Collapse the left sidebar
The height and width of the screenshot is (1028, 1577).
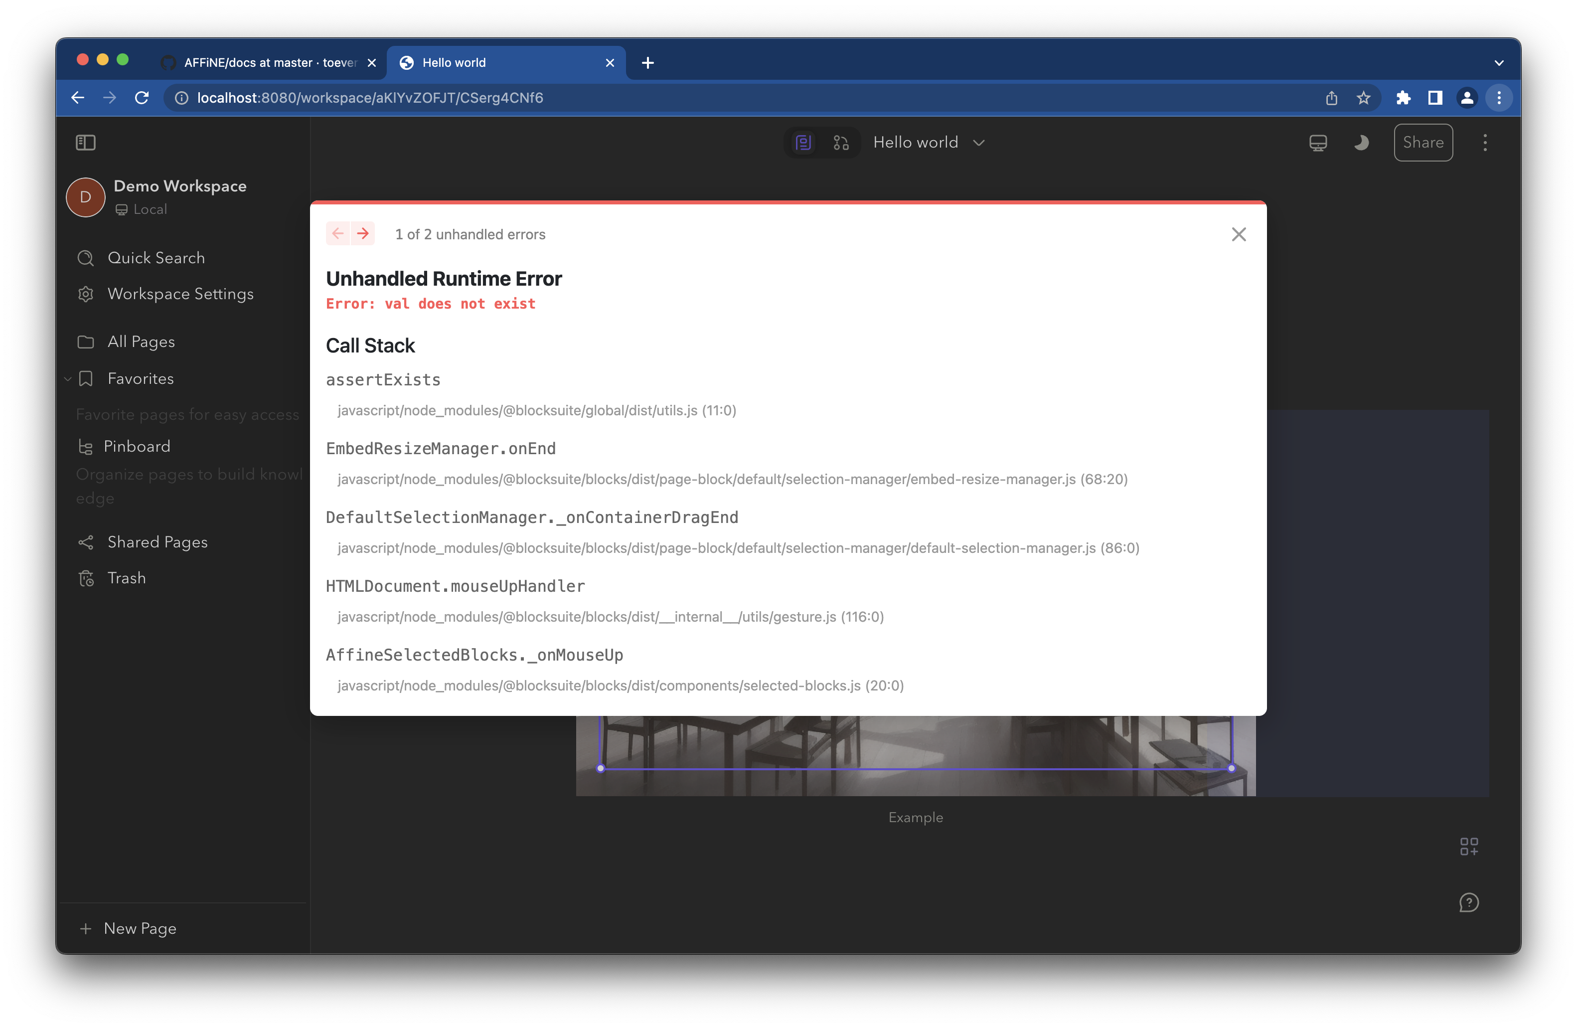click(x=85, y=142)
